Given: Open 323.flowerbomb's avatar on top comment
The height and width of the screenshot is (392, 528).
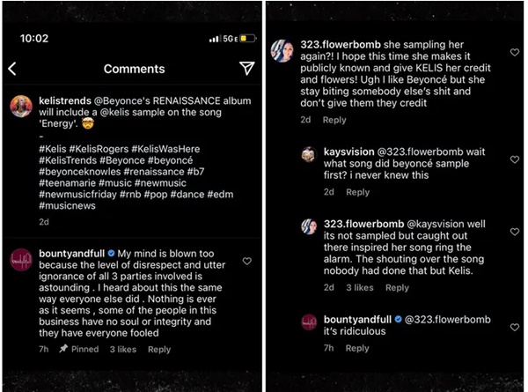Looking at the screenshot, I should pos(283,51).
